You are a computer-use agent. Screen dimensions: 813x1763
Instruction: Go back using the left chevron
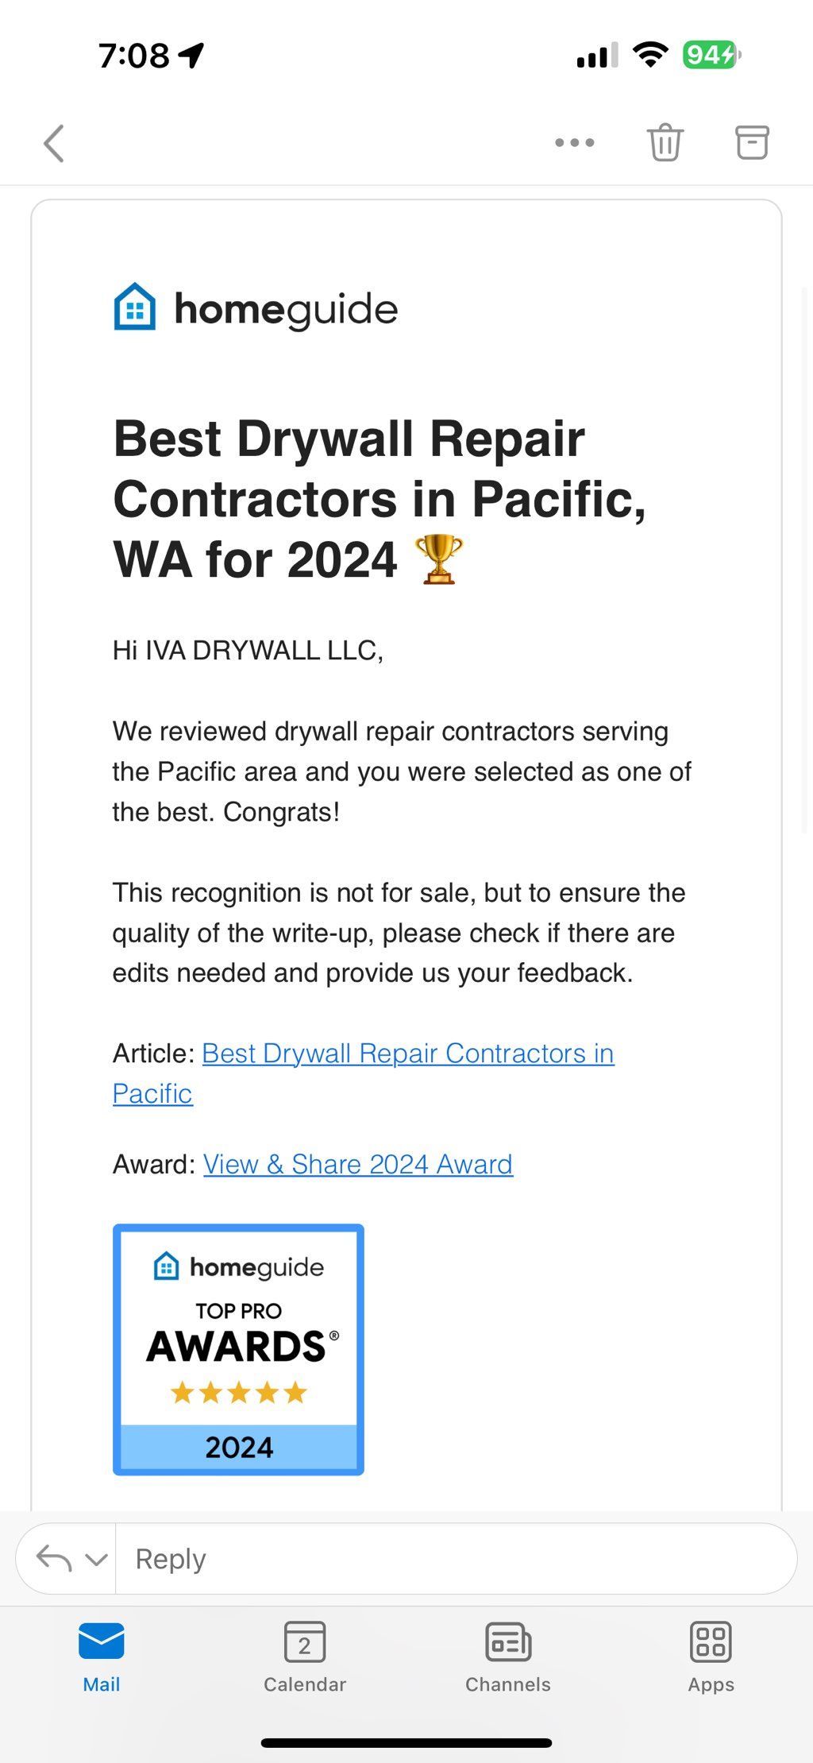coord(53,144)
